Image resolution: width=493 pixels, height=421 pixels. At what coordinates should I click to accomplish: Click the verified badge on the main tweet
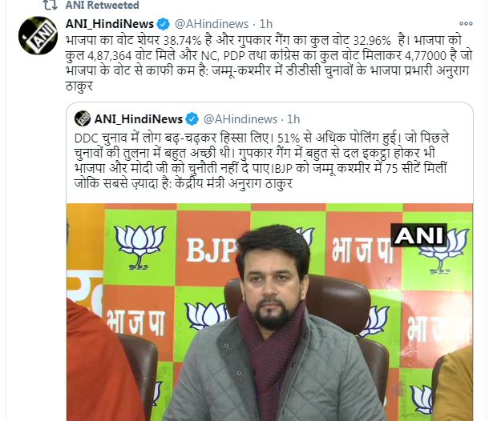(164, 24)
